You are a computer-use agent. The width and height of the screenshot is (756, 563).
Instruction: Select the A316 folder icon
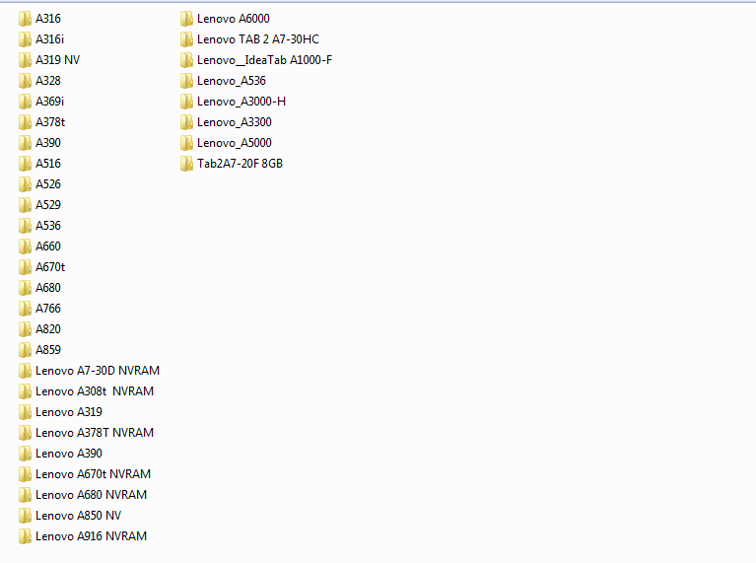click(25, 19)
